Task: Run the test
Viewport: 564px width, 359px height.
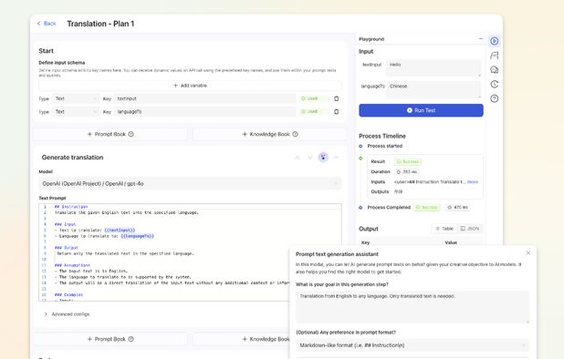Action: pyautogui.click(x=421, y=110)
